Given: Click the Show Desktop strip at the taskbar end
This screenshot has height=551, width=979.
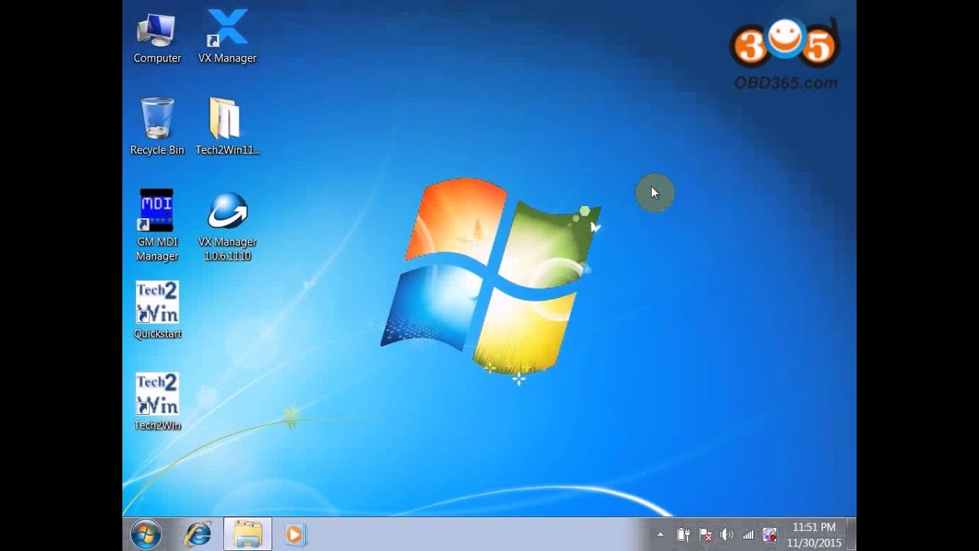Looking at the screenshot, I should [x=851, y=534].
